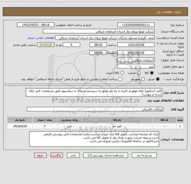Click the remaining days field showing 4
This screenshot has width=191, height=184.
(71, 45)
